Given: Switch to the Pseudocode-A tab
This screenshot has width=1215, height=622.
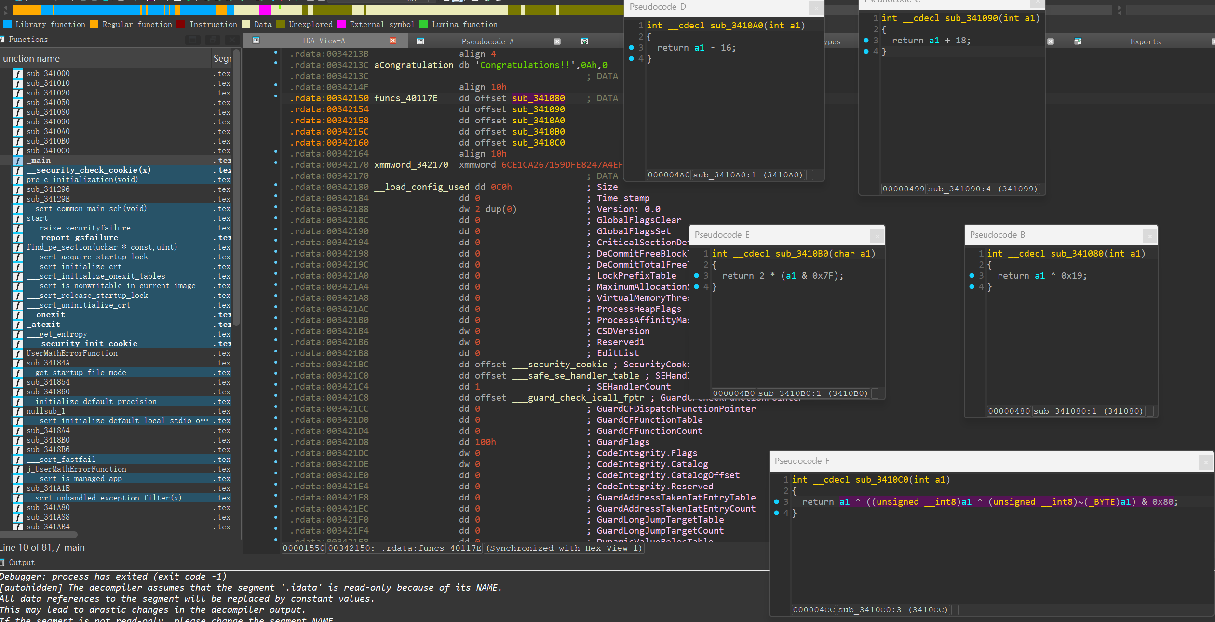Looking at the screenshot, I should point(487,41).
